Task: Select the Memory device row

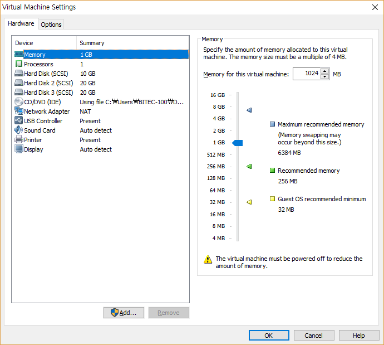Action: (101, 55)
